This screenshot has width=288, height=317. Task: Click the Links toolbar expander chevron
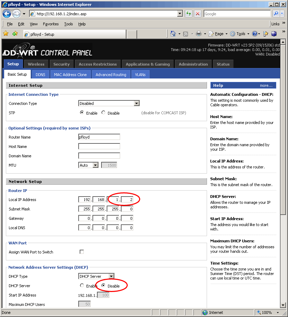click(284, 23)
